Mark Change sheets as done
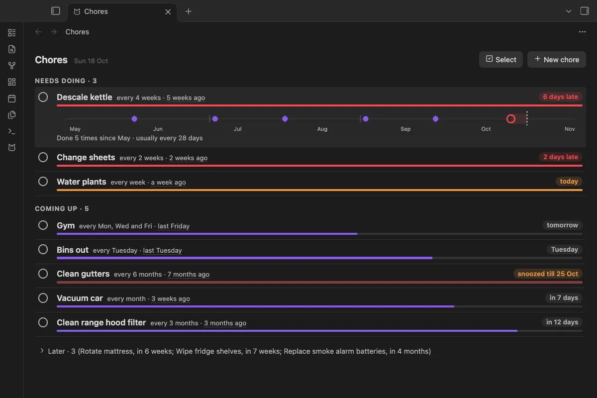Screen dimensions: 597x398 [43, 157]
